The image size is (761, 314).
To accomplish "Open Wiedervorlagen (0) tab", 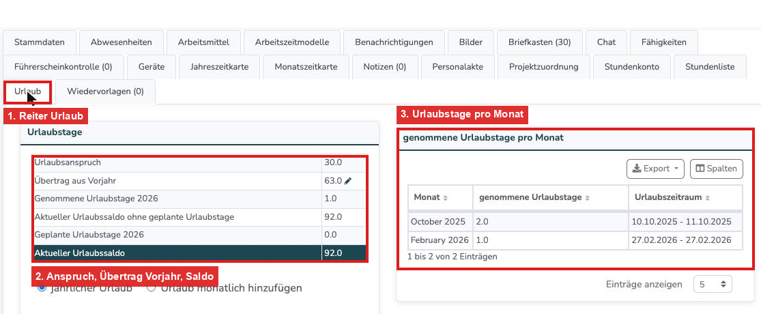I will [x=105, y=91].
